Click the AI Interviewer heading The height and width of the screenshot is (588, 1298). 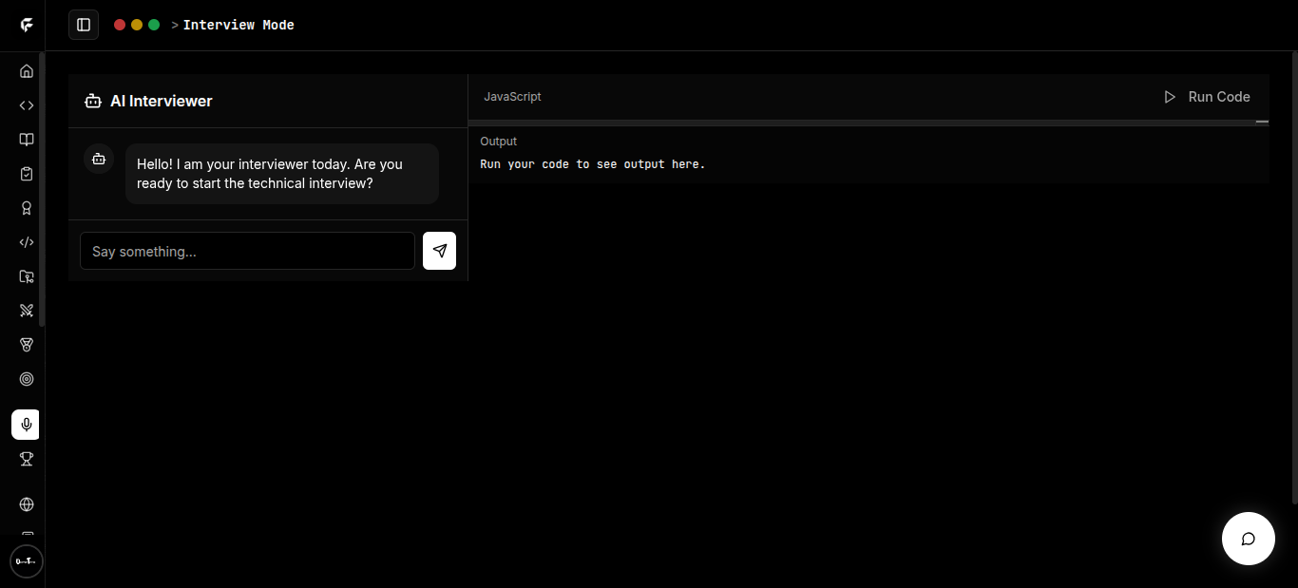162,101
